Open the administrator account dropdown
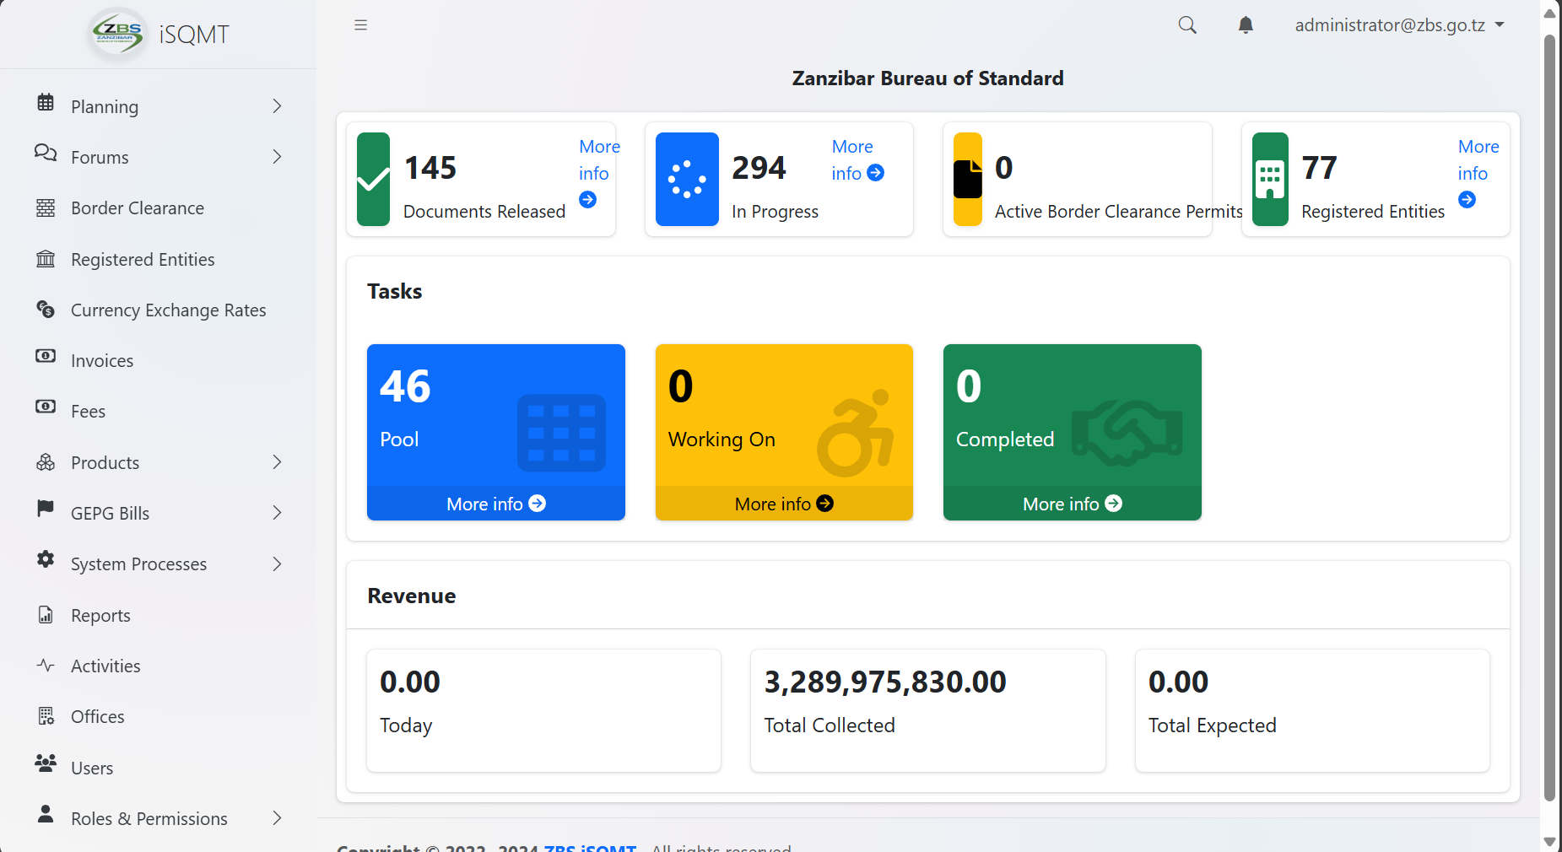The height and width of the screenshot is (852, 1562). [x=1399, y=25]
